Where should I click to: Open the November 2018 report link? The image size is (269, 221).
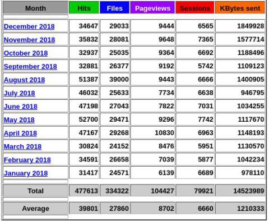point(29,40)
